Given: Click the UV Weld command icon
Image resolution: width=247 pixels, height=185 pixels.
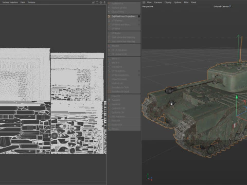Looking at the screenshot, I should point(109,29).
